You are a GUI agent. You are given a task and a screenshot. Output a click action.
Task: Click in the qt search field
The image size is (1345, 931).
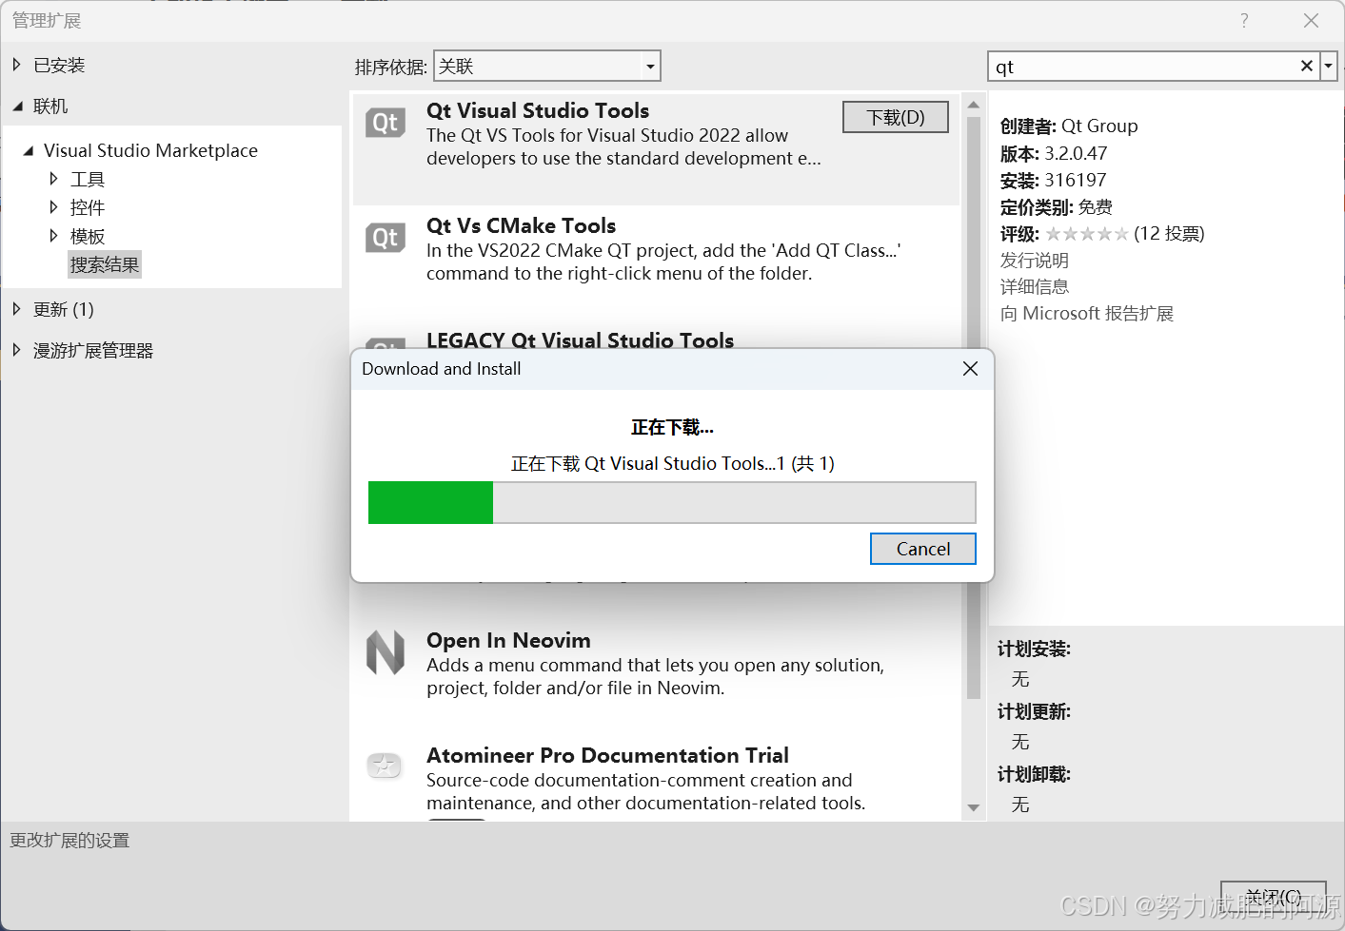coord(1142,67)
